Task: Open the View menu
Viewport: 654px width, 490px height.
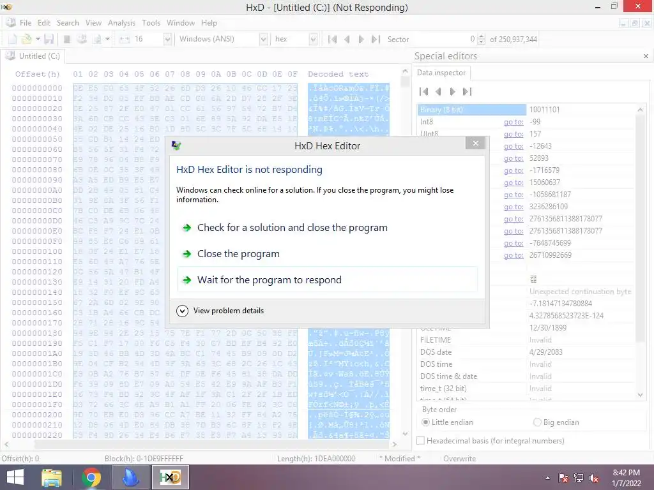Action: [93, 23]
